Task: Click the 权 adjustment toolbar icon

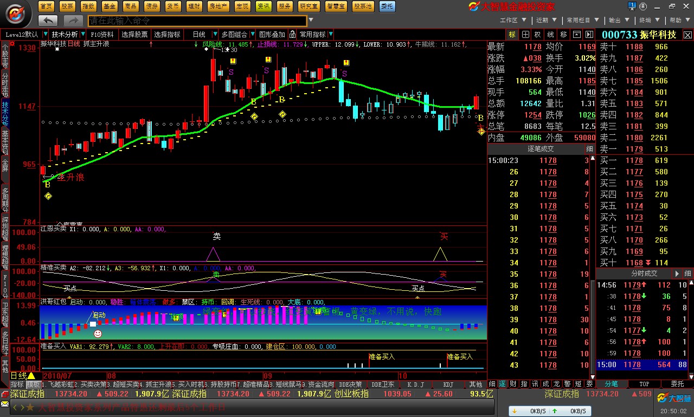Action: pyautogui.click(x=538, y=34)
